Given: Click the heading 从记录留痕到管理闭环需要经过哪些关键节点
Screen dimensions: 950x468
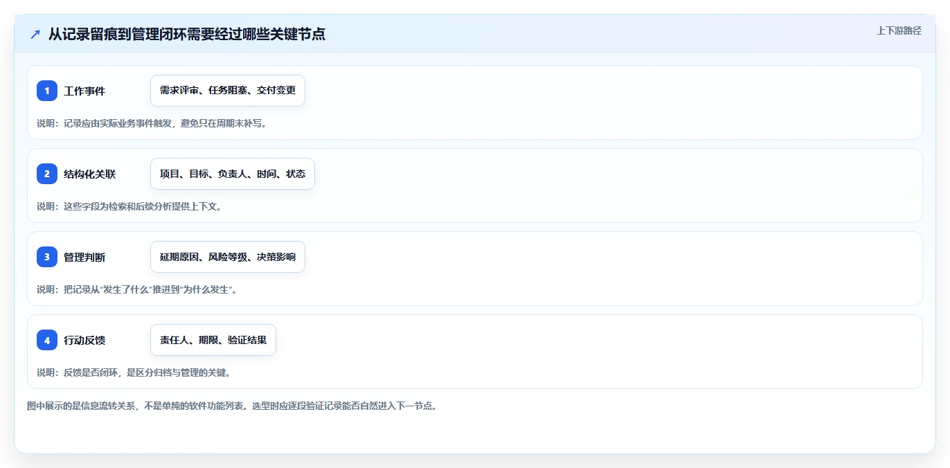Looking at the screenshot, I should [x=187, y=34].
